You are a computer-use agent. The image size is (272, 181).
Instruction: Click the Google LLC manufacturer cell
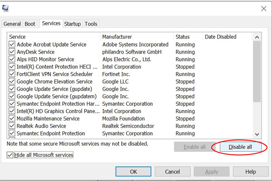pyautogui.click(x=116, y=82)
